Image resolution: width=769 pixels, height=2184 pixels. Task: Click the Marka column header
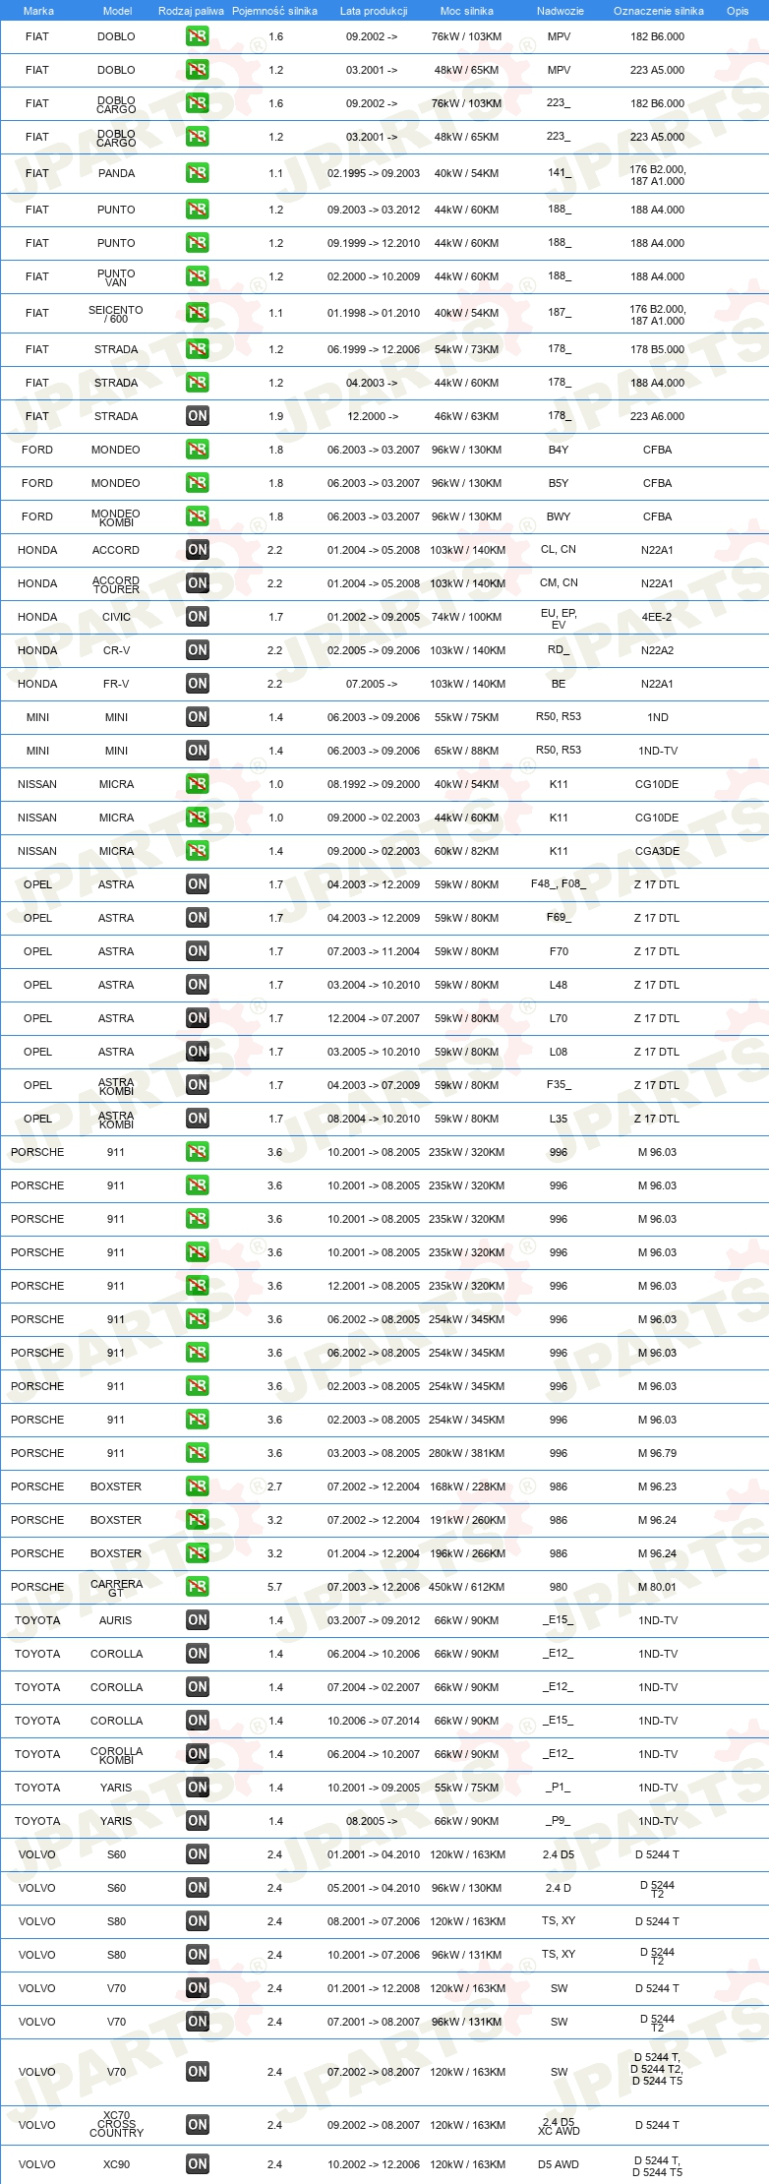[38, 11]
